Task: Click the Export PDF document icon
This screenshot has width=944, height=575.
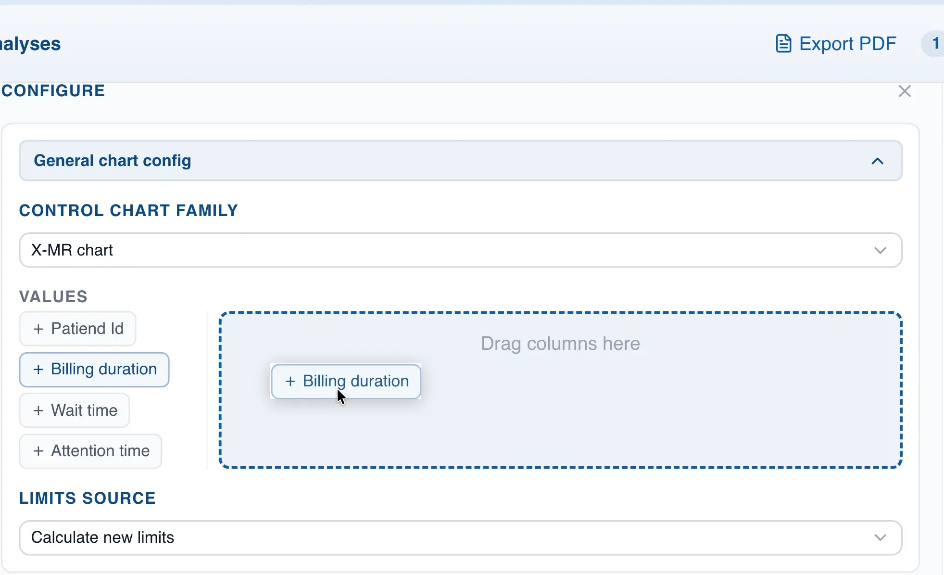Action: click(784, 43)
